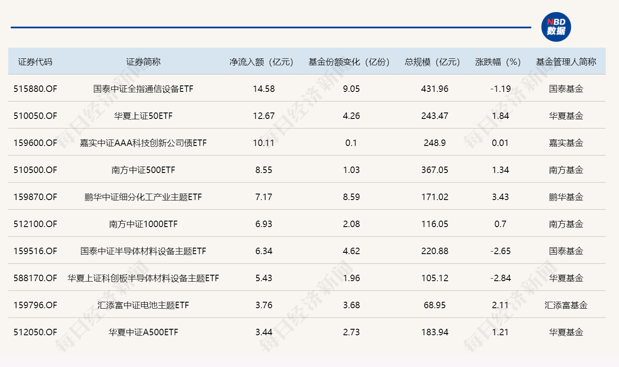Screen dimensions: 619x367
Task: Click change percentage -2.84
Action: 500,278
